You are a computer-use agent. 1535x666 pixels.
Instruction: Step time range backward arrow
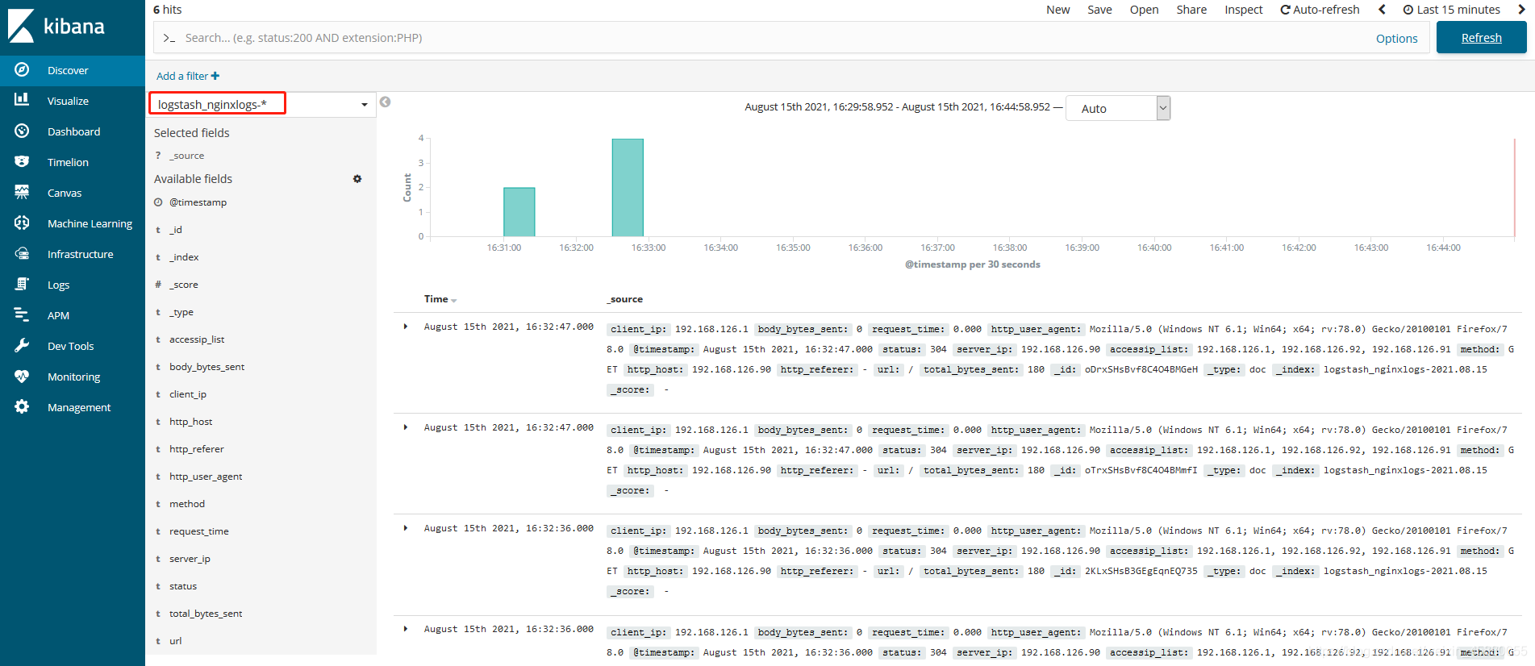click(x=1382, y=10)
